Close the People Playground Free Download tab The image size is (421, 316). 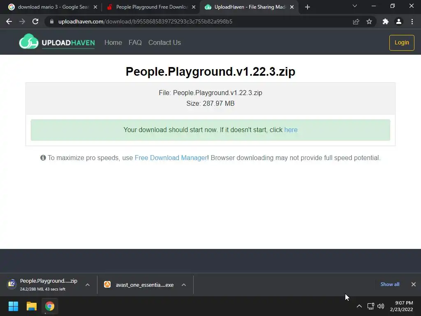[194, 7]
